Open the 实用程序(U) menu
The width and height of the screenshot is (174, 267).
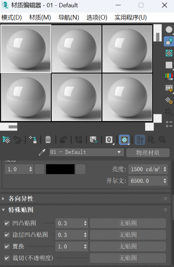tap(130, 17)
